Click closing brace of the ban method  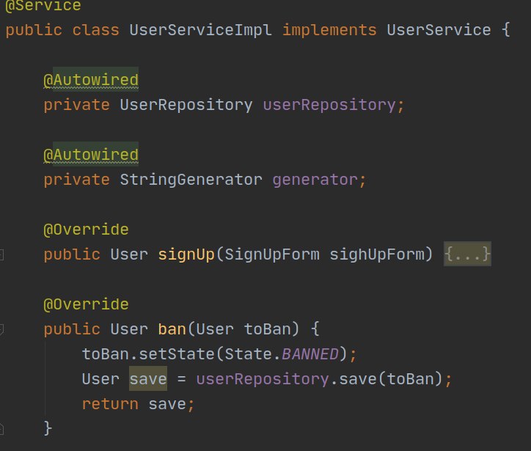pos(48,428)
